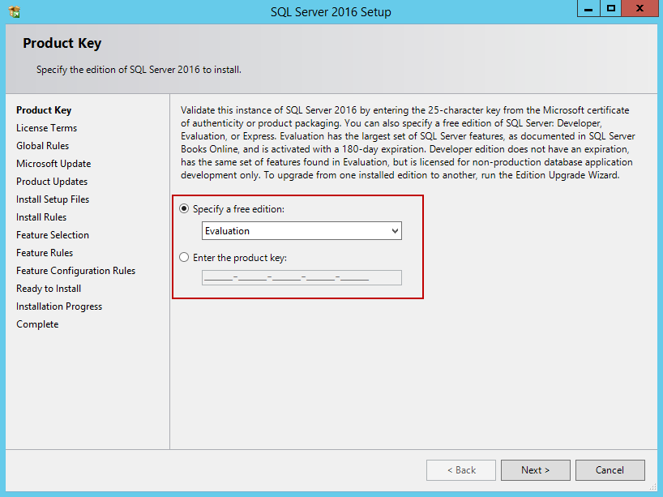Minimize the SQL Server 2016 Setup window
Image resolution: width=663 pixels, height=497 pixels.
click(588, 8)
